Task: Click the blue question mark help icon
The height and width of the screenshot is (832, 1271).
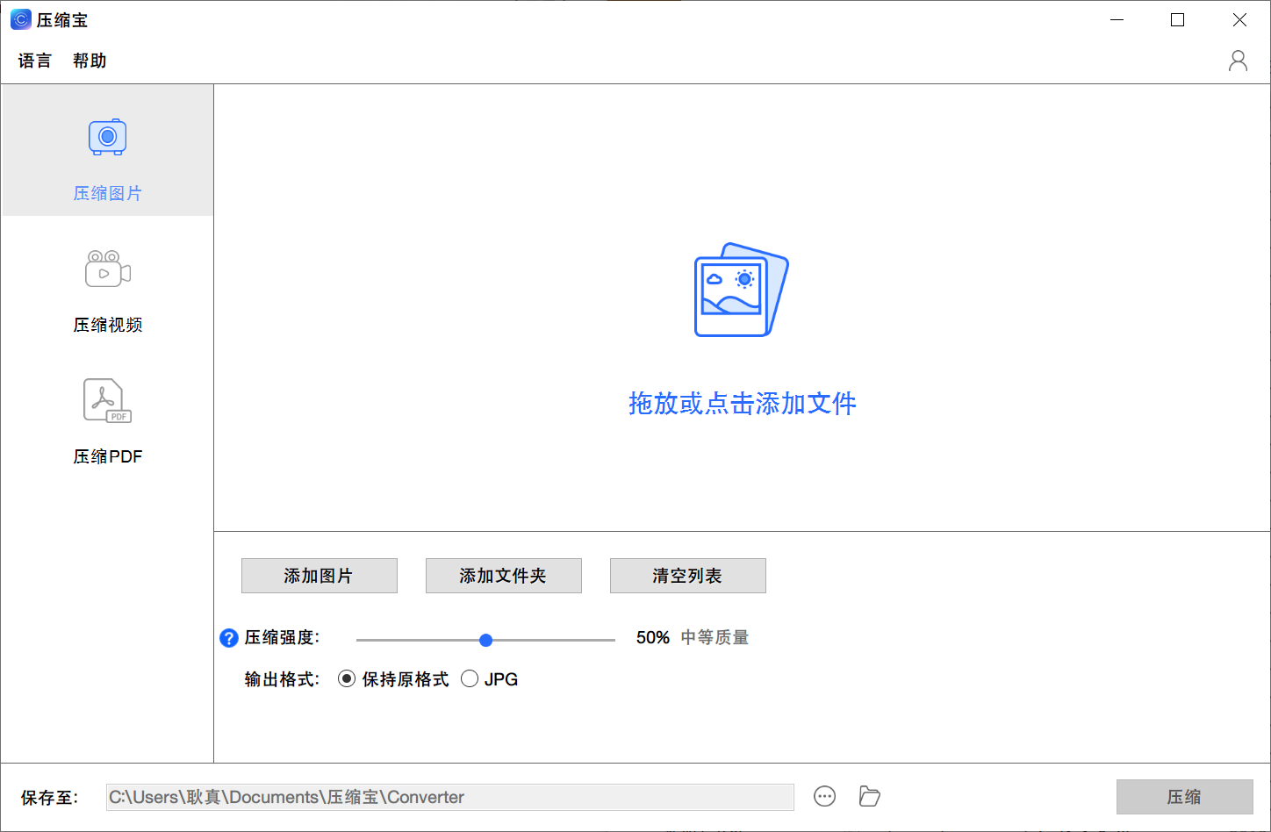Action: [x=228, y=638]
